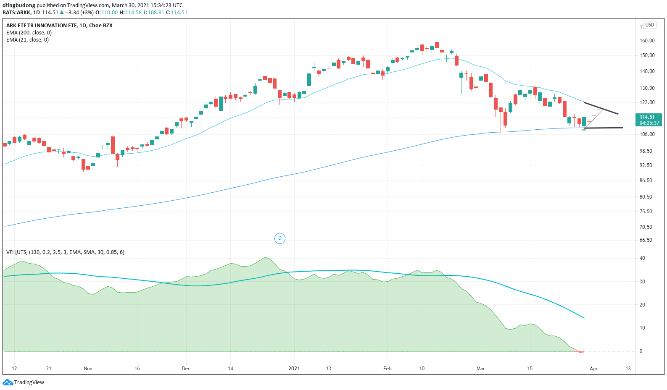Open the TradingView logo at bottom left
Viewport: 667px width, 390px height.
click(x=24, y=382)
